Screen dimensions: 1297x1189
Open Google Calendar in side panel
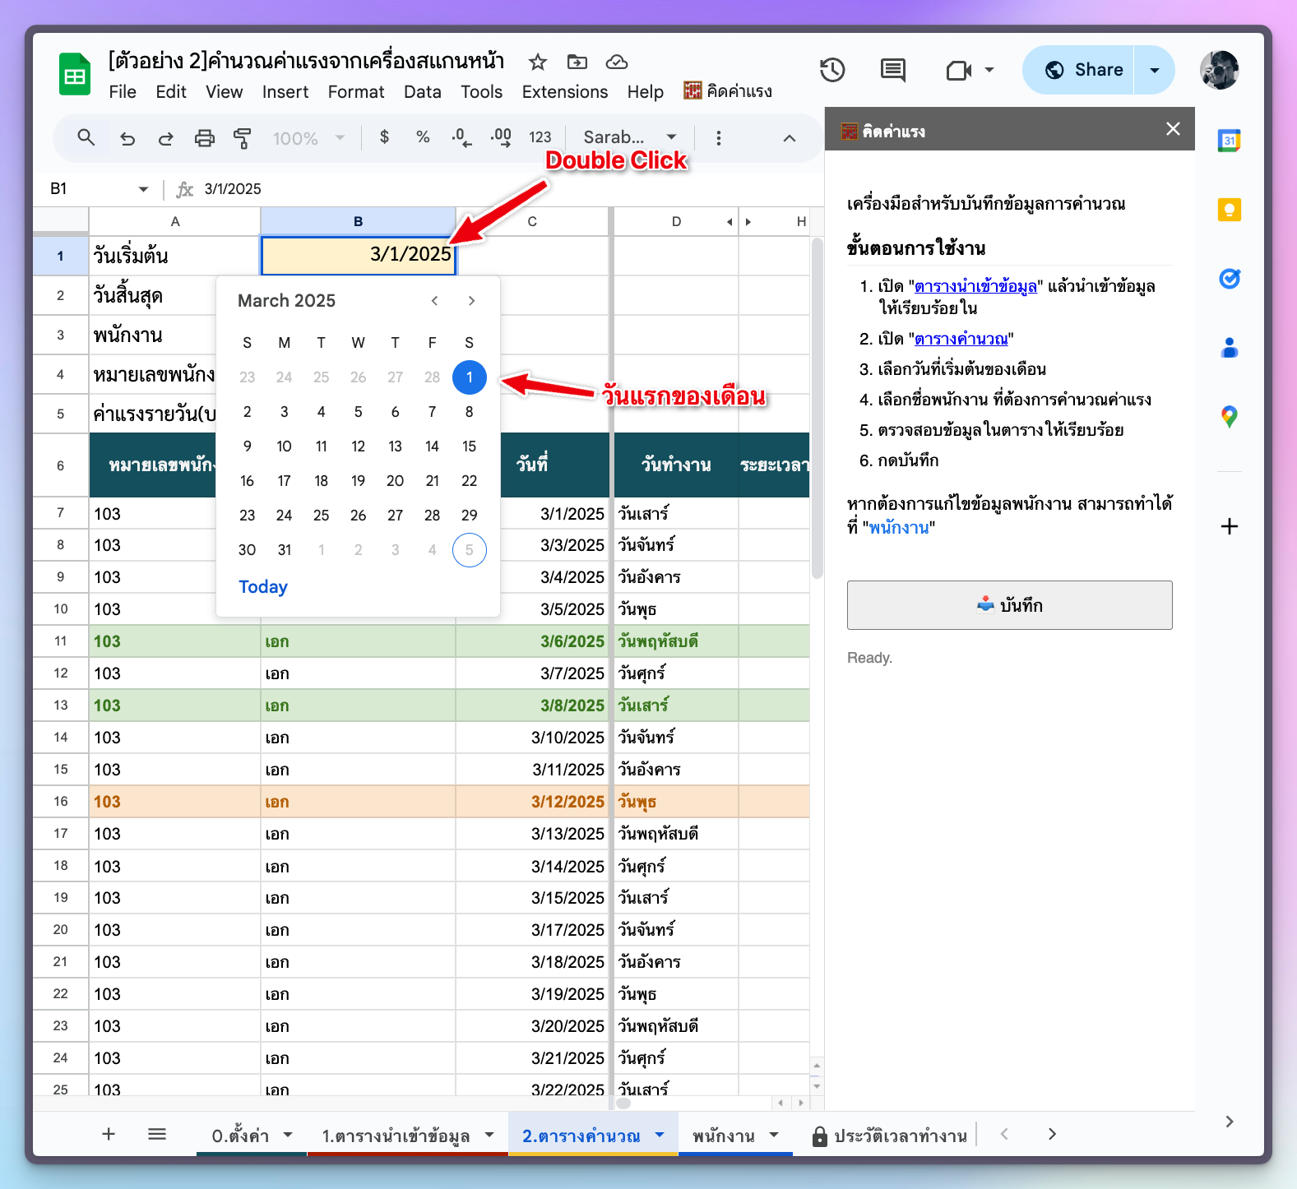point(1229,141)
